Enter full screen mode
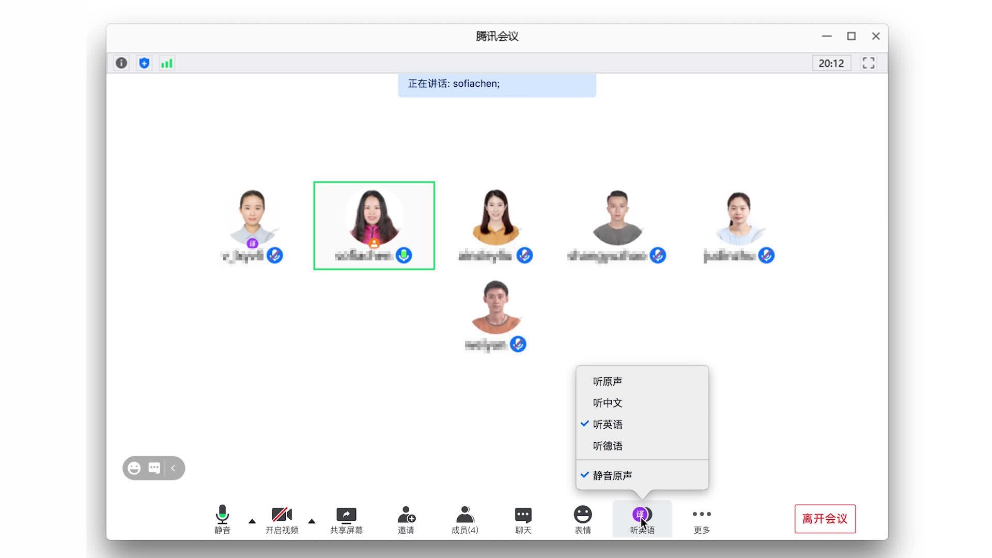992x558 pixels. (x=869, y=63)
